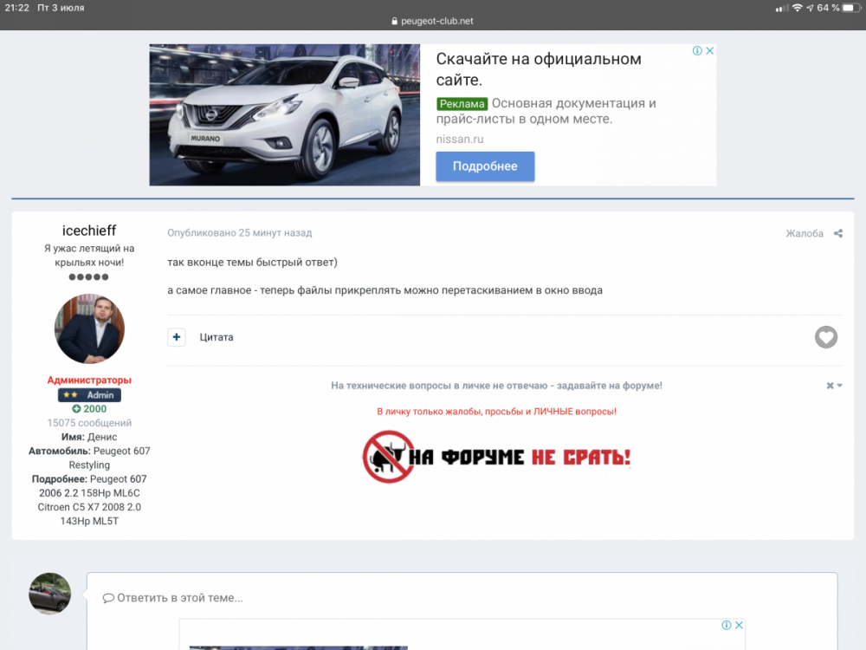Click the НА ФОРУМЕ signature banner image
Viewport: 866px width, 650px height.
[x=496, y=457]
